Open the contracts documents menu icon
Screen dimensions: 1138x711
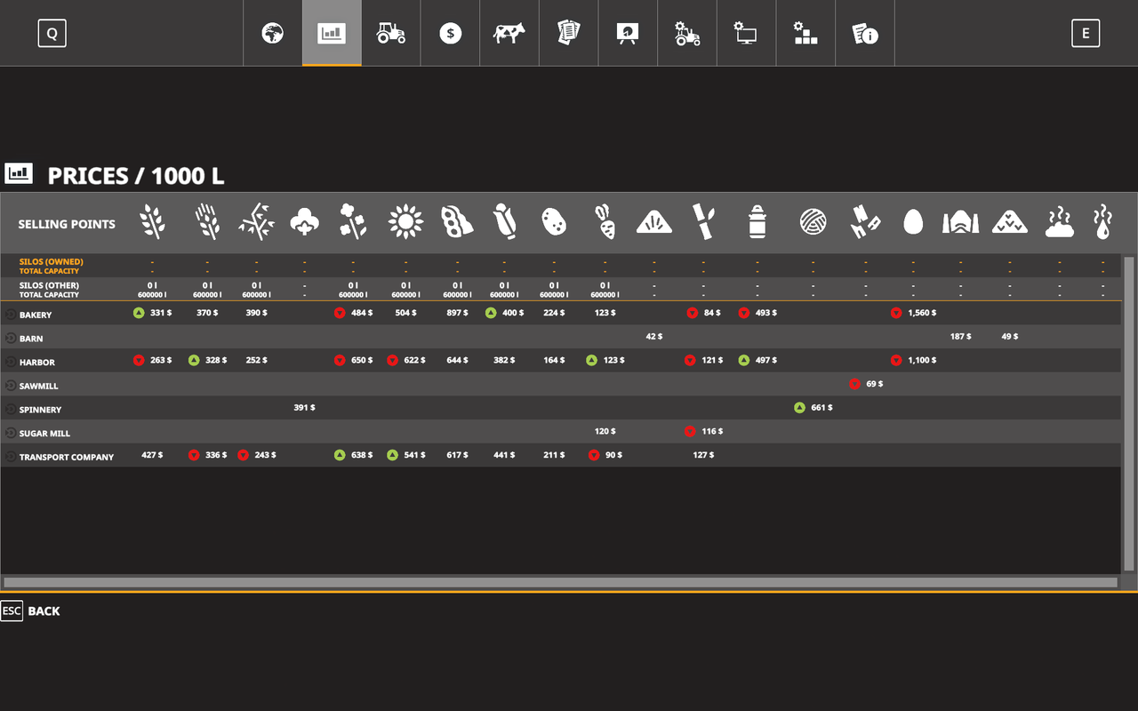[568, 33]
